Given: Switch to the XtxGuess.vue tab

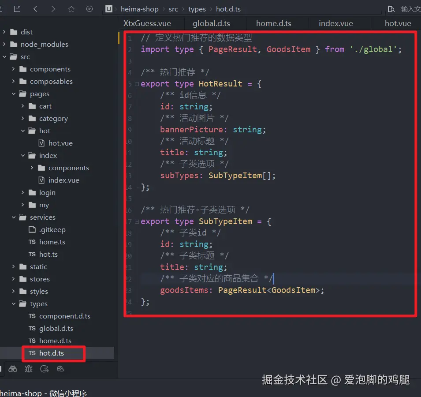Looking at the screenshot, I should [x=147, y=23].
